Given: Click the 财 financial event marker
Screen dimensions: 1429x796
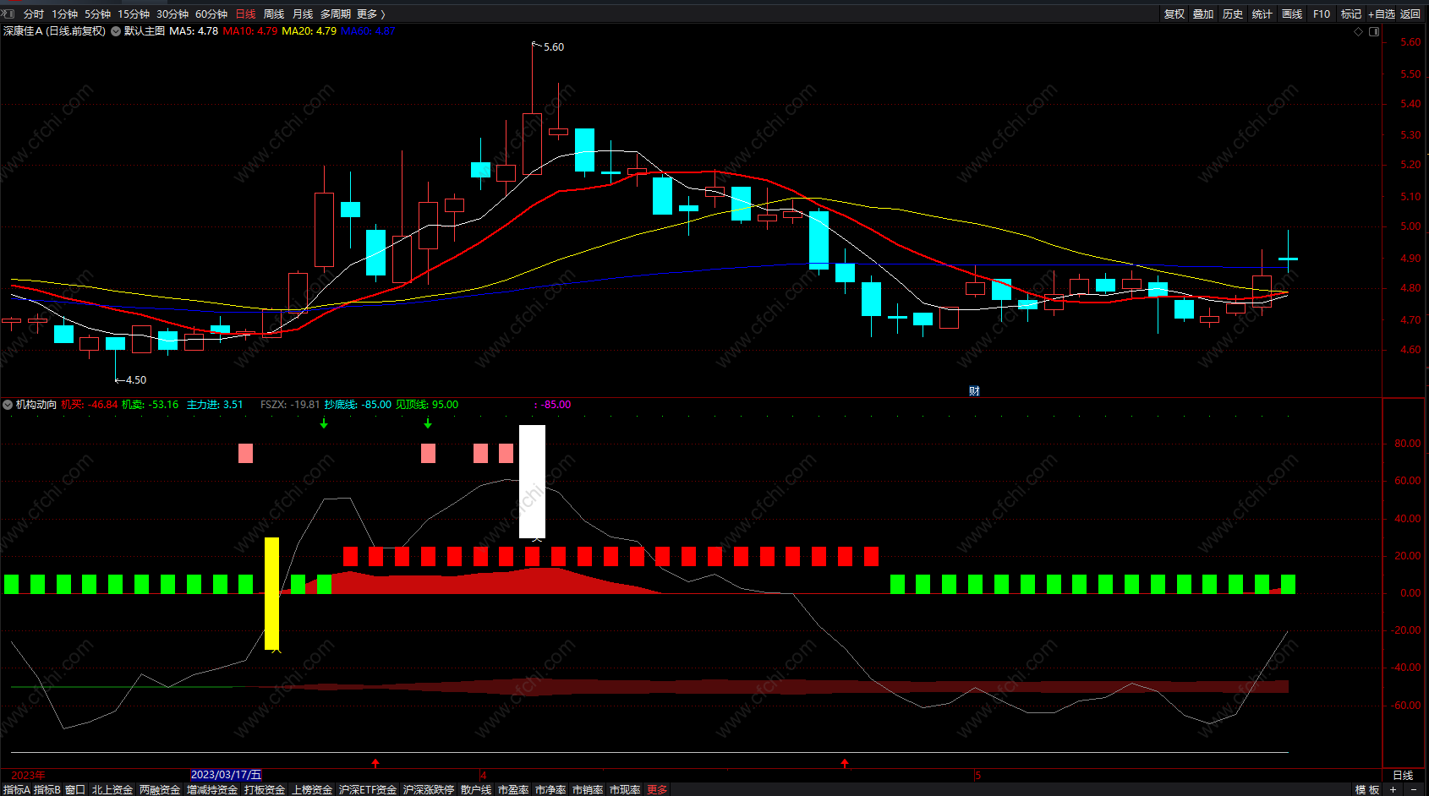Looking at the screenshot, I should (x=974, y=390).
